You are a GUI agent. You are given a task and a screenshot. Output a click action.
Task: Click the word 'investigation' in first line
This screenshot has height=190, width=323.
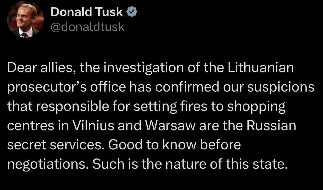143,68
